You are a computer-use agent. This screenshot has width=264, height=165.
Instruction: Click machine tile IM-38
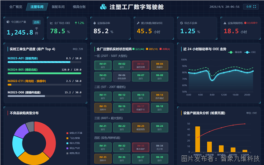[x=159, y=158]
